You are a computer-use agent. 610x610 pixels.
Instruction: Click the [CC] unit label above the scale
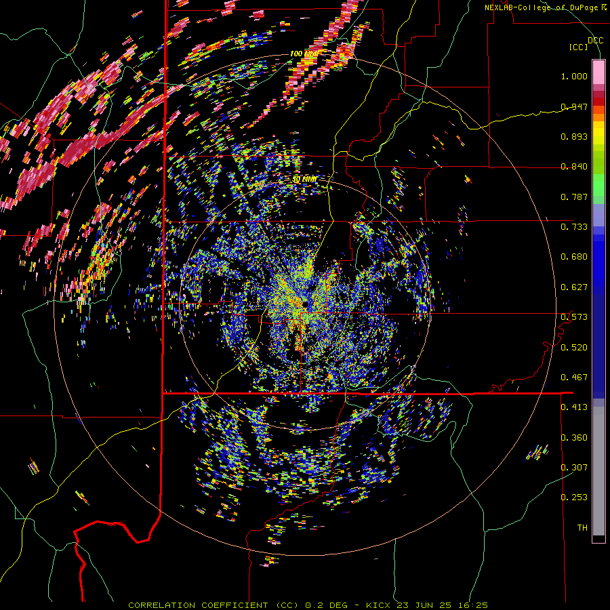click(578, 47)
